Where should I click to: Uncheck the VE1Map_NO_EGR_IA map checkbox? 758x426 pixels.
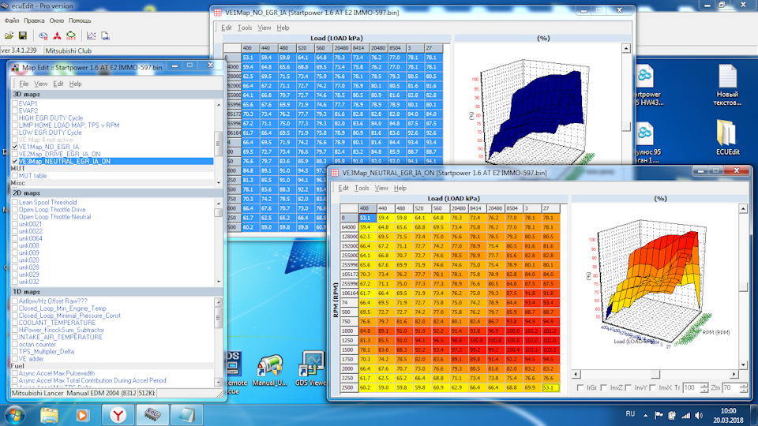coord(14,147)
